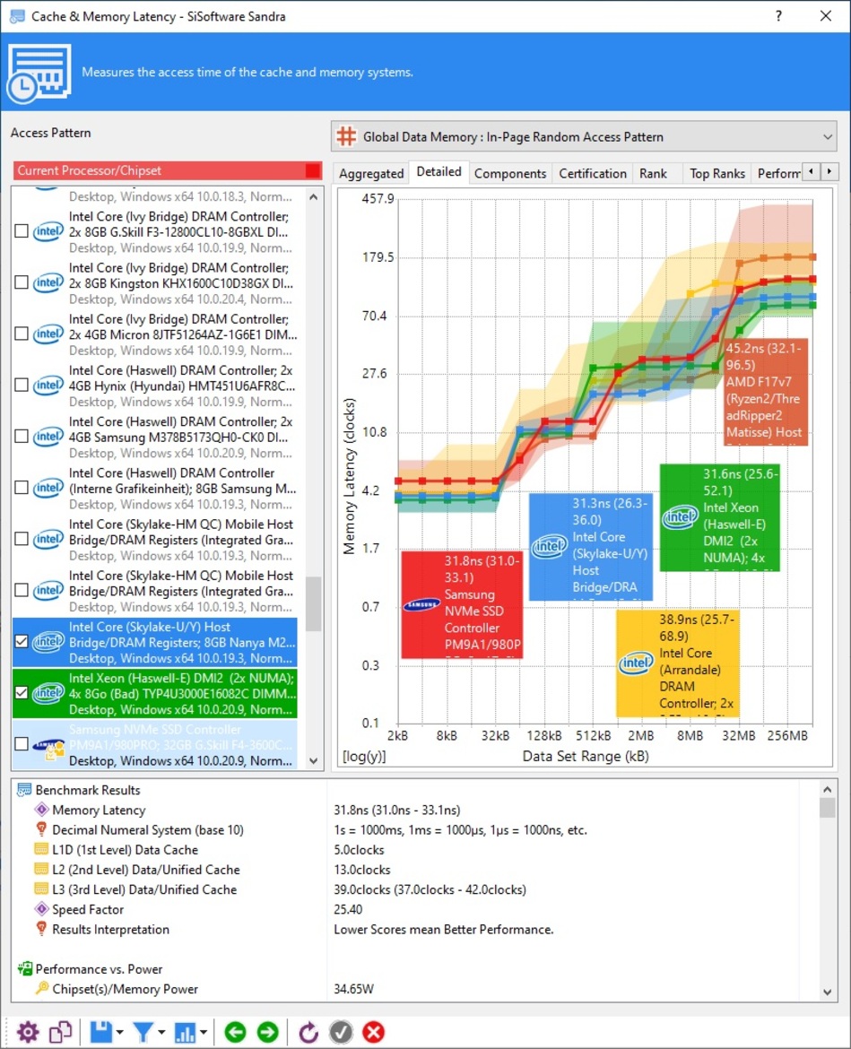Open the save icon dropdown arrow
This screenshot has width=851, height=1049.
tap(120, 1032)
